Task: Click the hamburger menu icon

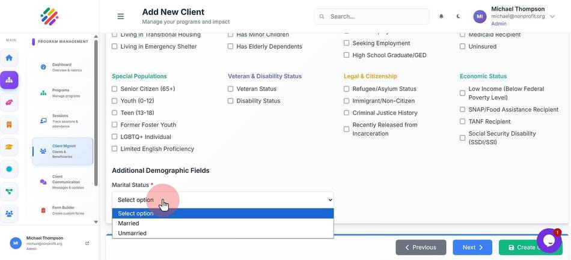Action: click(121, 16)
